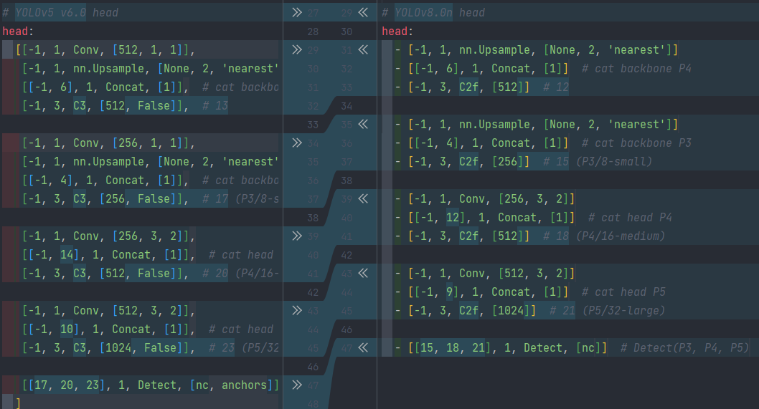Click left pane nn.Upsample line at row 35
Screen dimensions: 759x409
(x=150, y=161)
